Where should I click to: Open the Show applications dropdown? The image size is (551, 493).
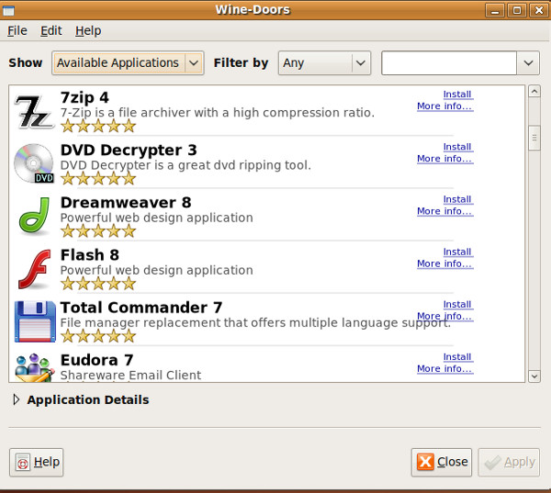128,63
